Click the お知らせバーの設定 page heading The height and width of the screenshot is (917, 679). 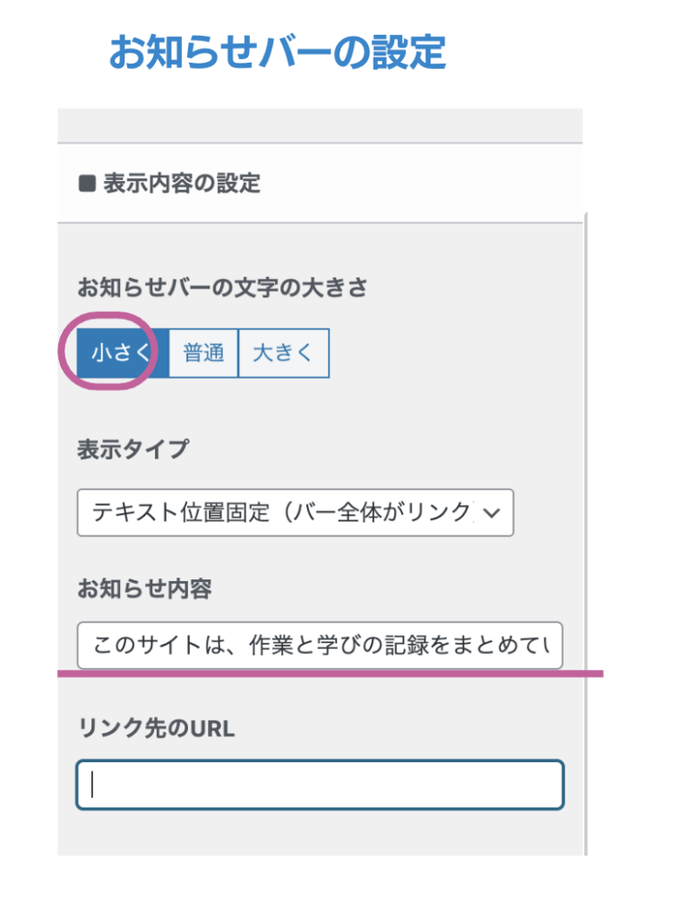277,53
